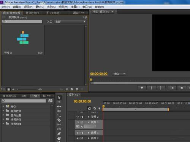Screen dimensions: 190x142
Task: Mute the 音频 2 track speaker
Action: [78, 138]
